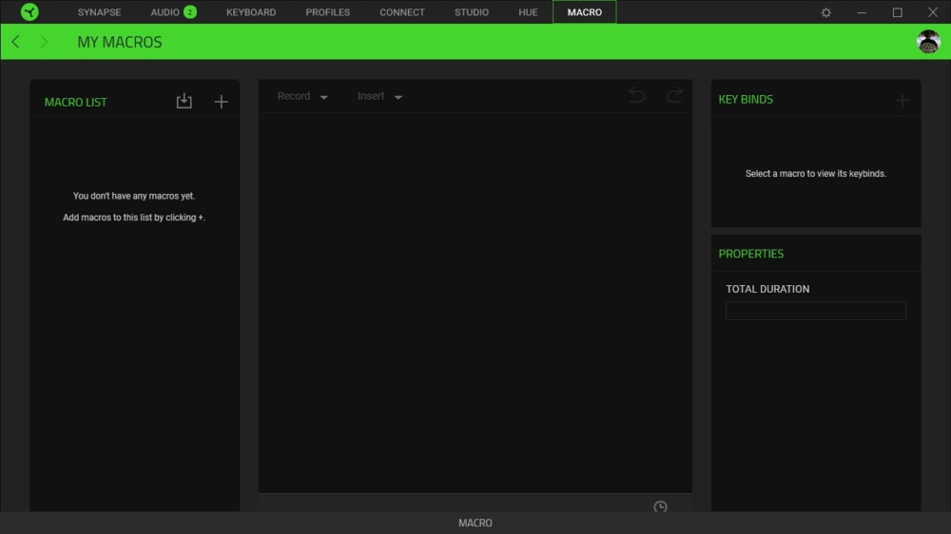Click the Razer logo icon
The height and width of the screenshot is (534, 951).
(29, 11)
